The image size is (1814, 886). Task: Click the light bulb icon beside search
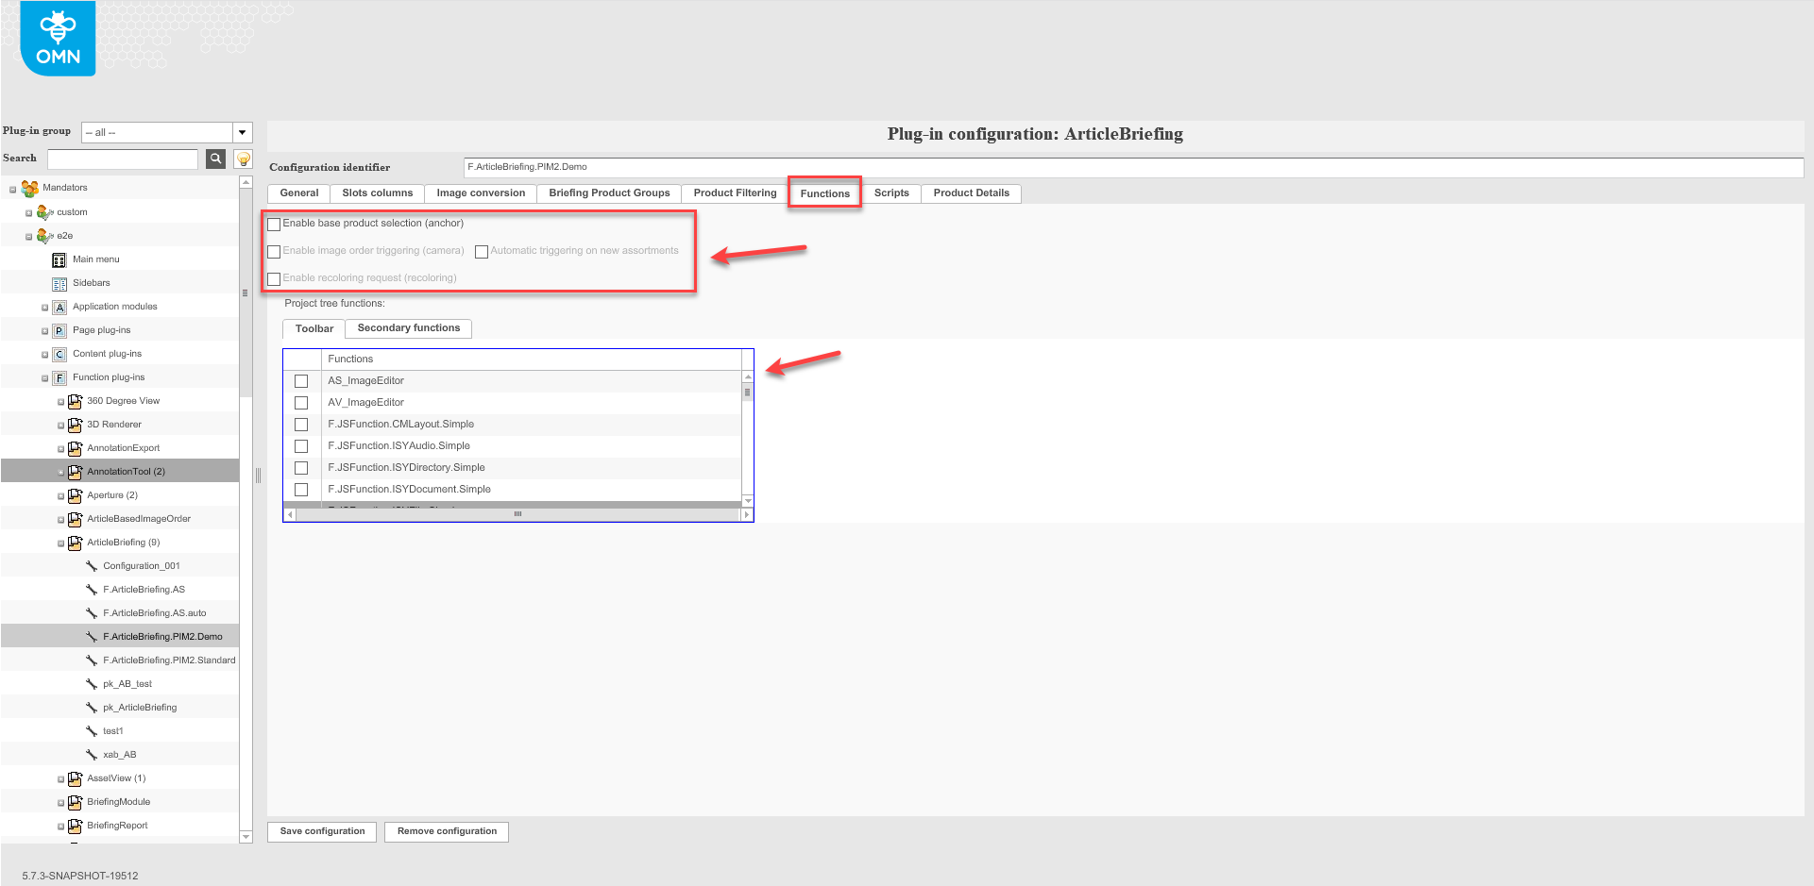[x=241, y=159]
